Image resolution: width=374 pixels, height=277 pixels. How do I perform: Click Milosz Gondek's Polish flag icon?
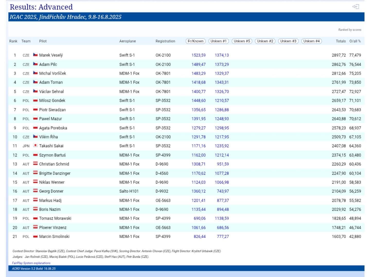pos(35,100)
